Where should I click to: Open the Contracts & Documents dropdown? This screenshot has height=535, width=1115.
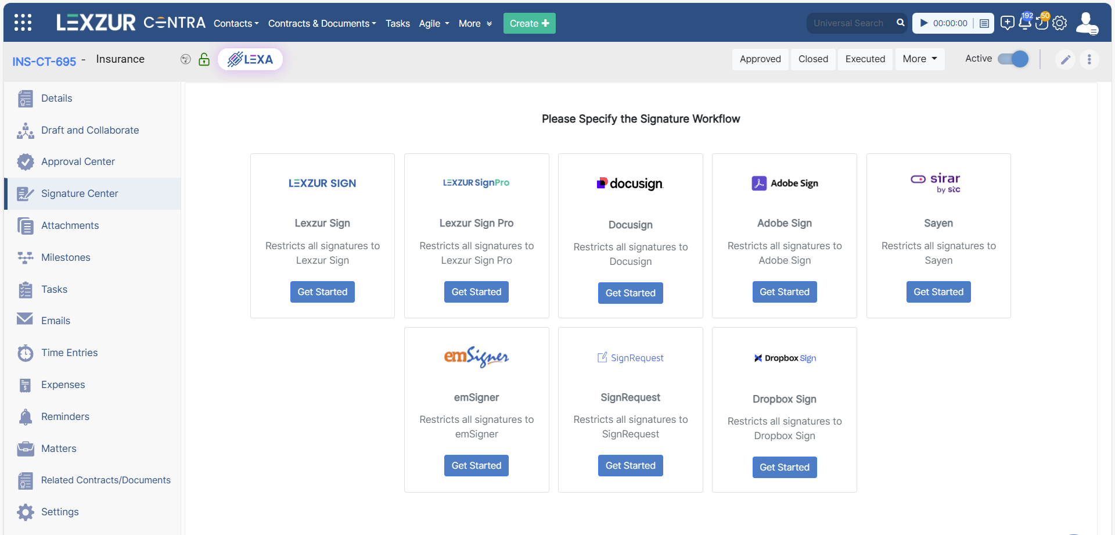click(322, 23)
